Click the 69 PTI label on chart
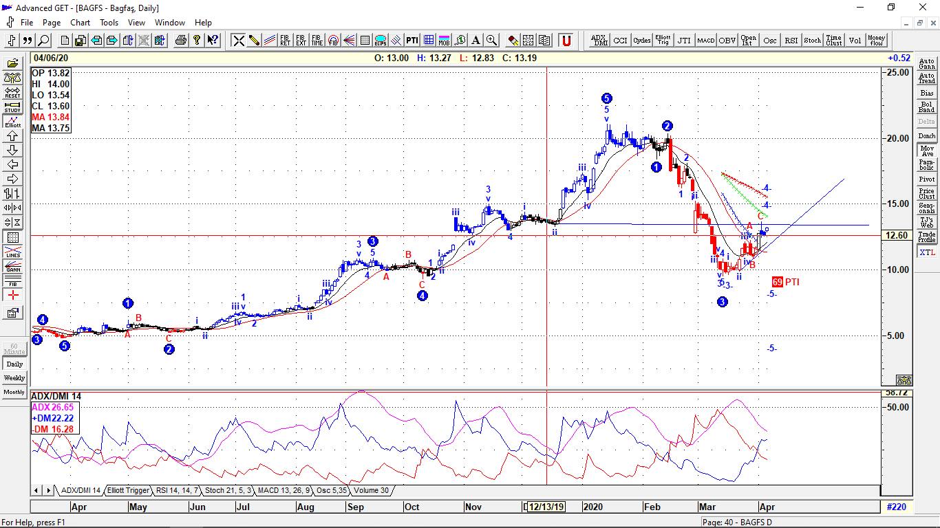940x528 pixels. 785,282
